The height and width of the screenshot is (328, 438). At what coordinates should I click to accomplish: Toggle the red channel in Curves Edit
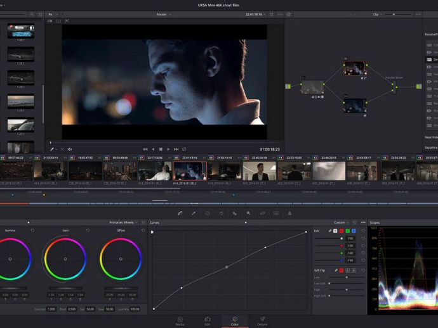pyautogui.click(x=341, y=230)
